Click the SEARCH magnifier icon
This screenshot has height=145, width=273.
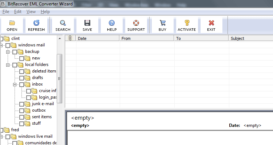[x=63, y=23]
